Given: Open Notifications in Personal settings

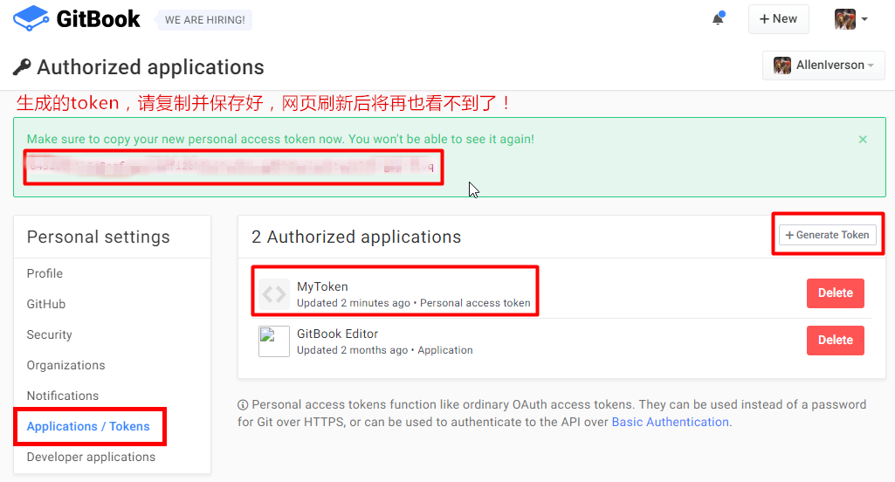Looking at the screenshot, I should coord(63,396).
